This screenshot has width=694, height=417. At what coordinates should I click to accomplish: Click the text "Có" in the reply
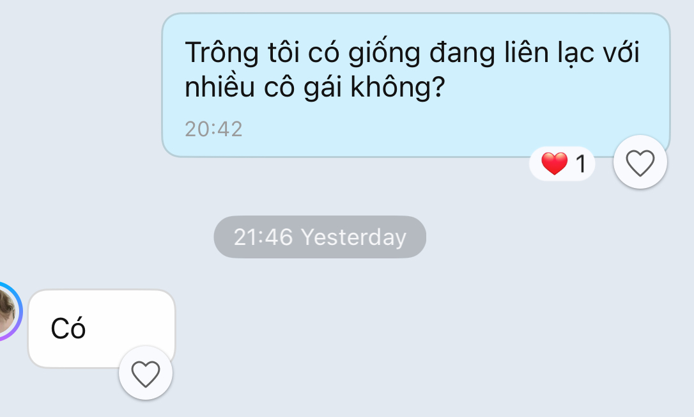point(68,328)
